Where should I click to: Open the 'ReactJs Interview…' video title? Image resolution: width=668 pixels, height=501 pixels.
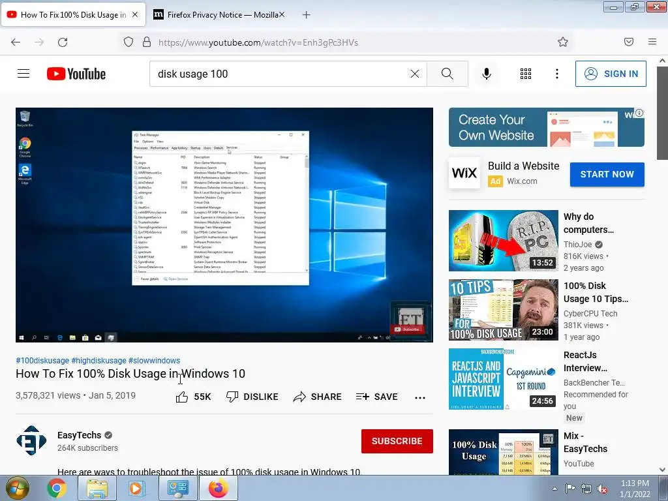click(585, 361)
